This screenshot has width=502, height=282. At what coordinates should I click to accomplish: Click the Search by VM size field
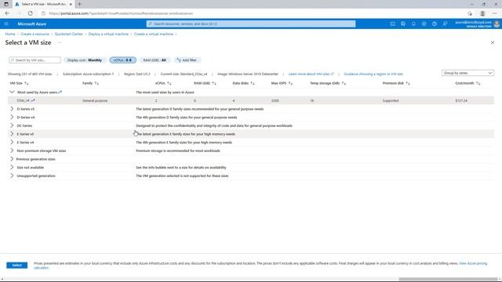point(35,60)
